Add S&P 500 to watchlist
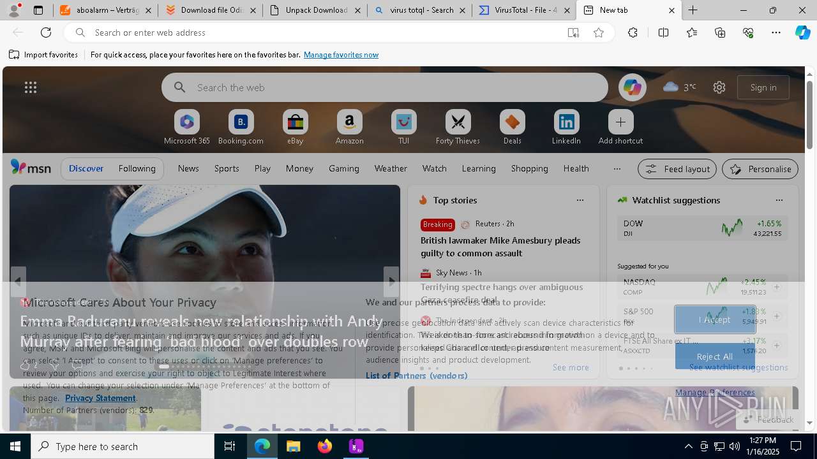 777,316
